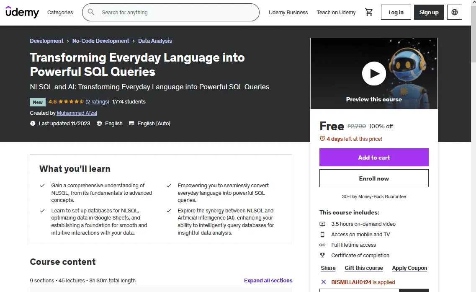Viewport: 476px width, 292px height.
Task: Open Udemy Business link
Action: tap(288, 13)
